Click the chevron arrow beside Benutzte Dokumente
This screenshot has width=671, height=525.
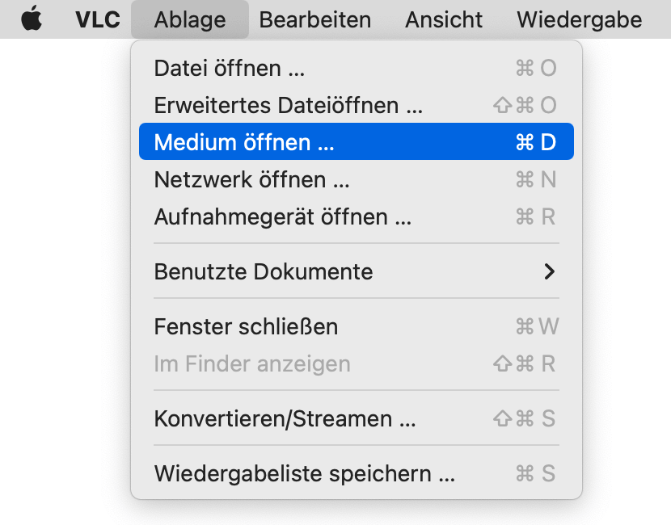click(x=550, y=271)
